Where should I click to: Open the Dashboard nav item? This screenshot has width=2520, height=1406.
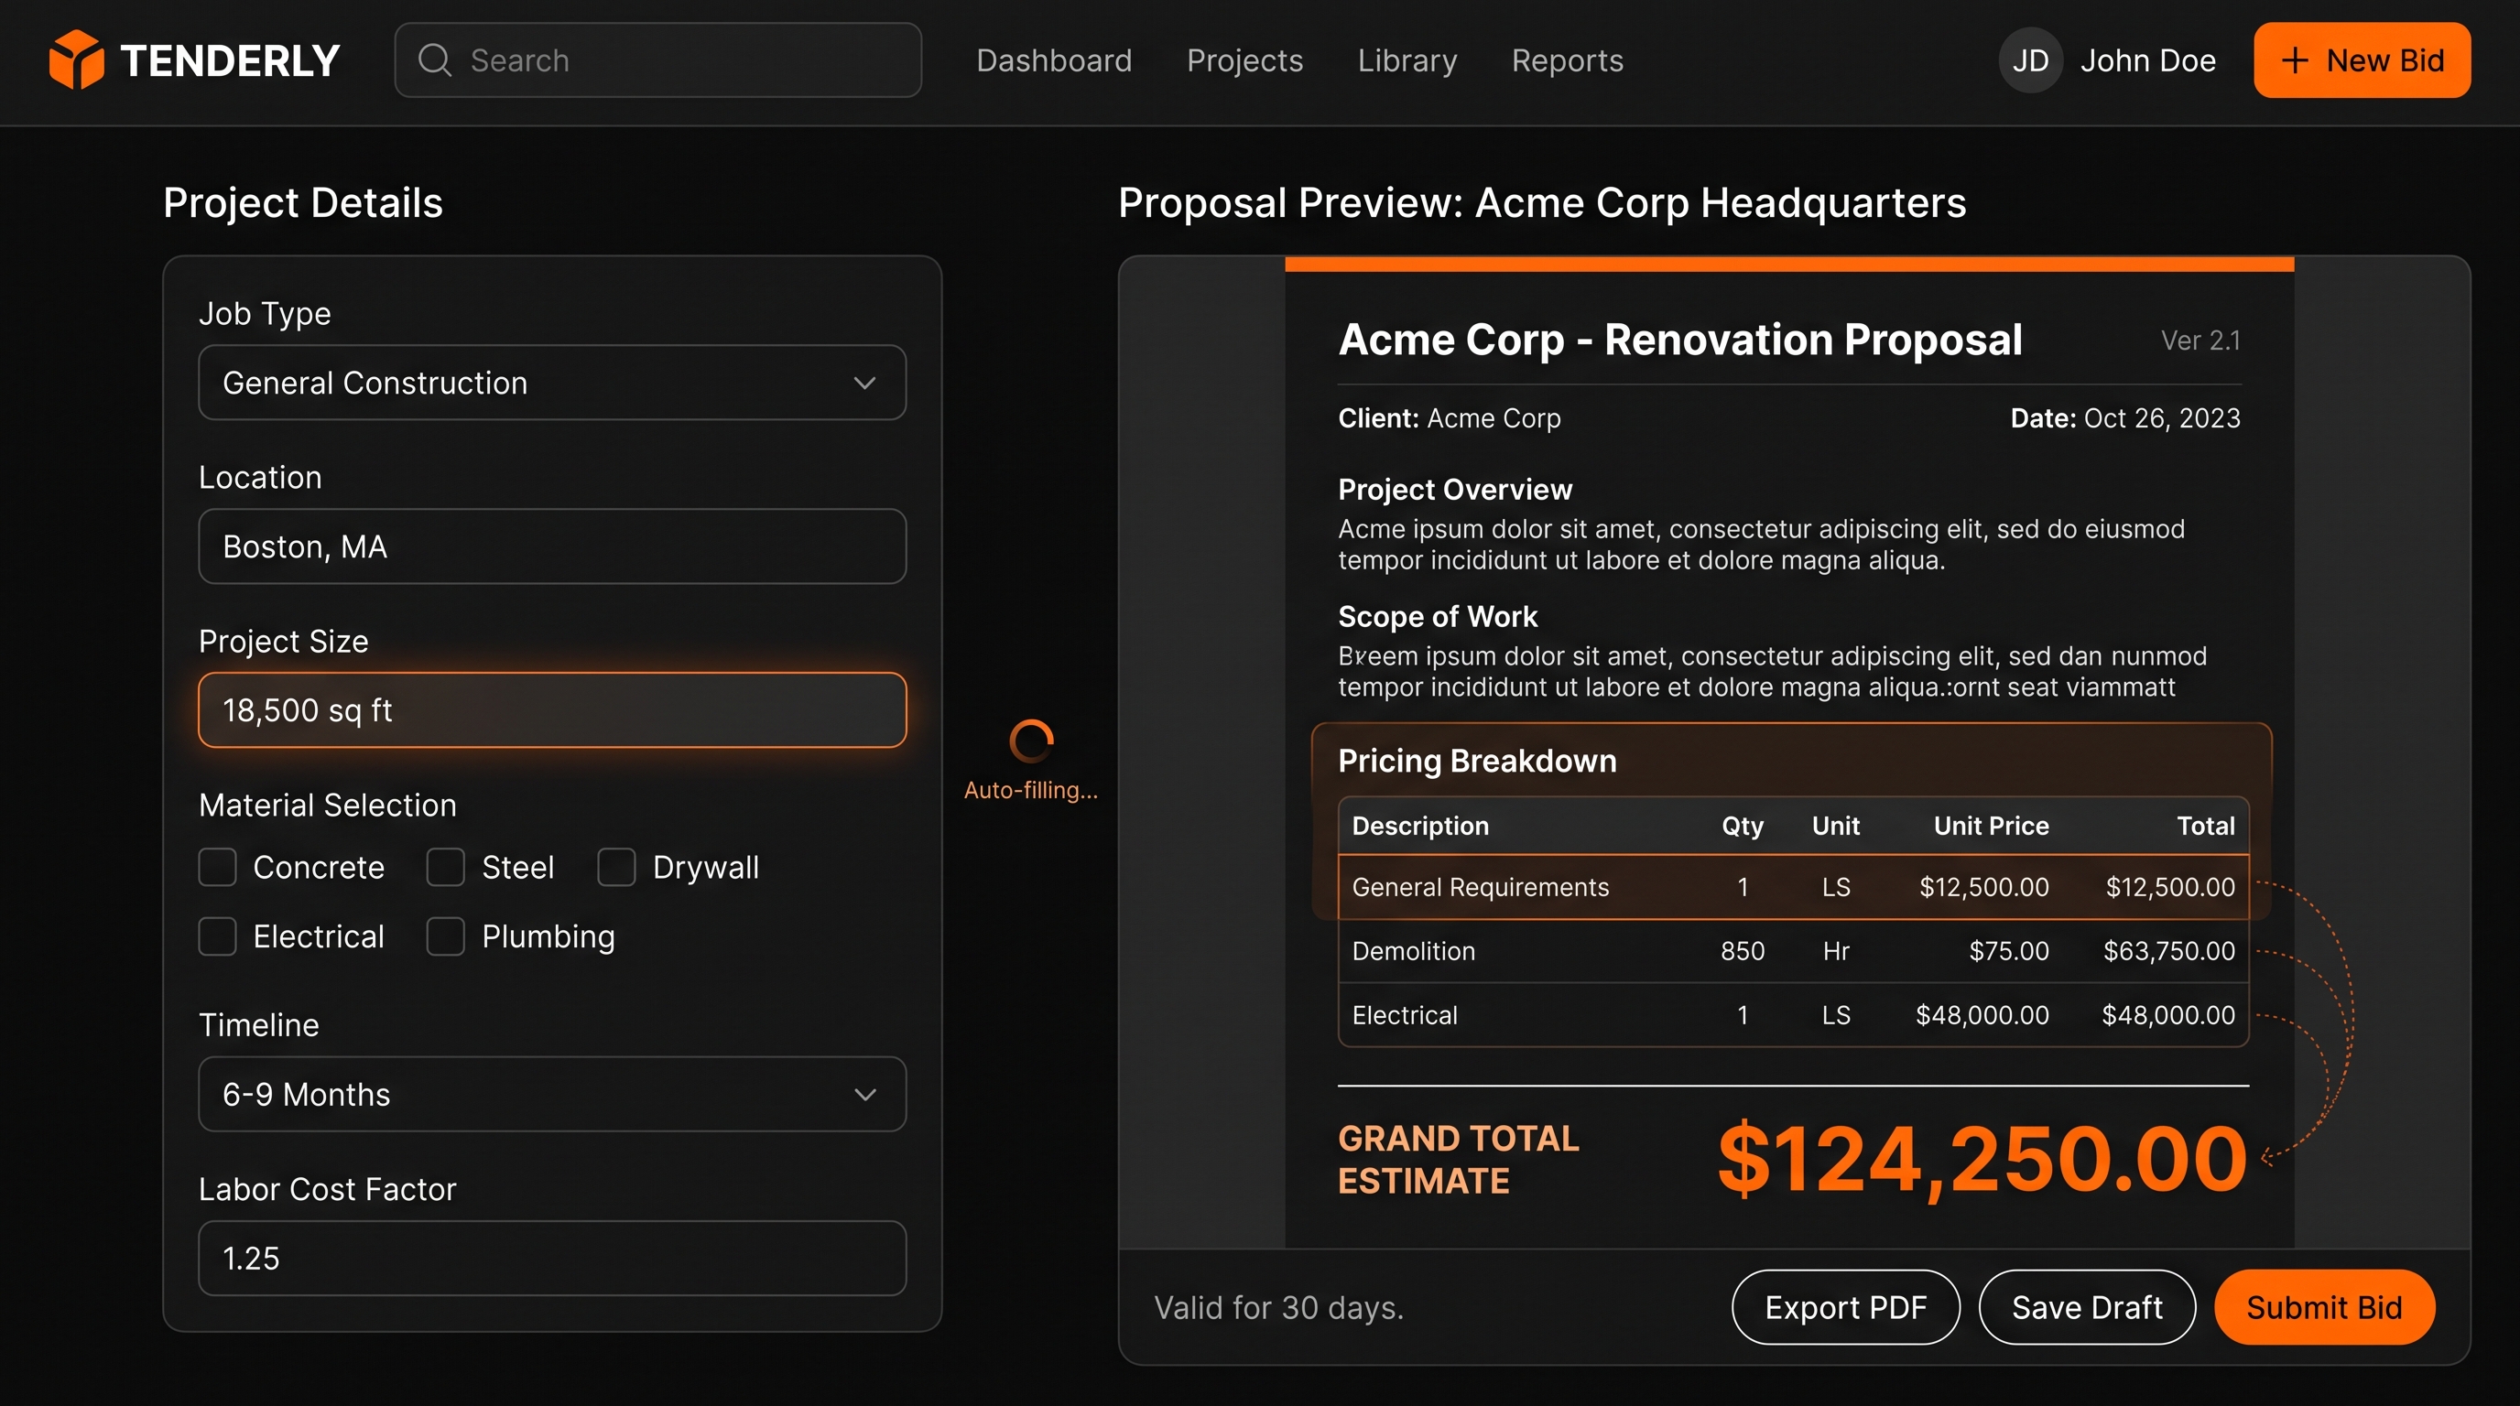(1054, 60)
